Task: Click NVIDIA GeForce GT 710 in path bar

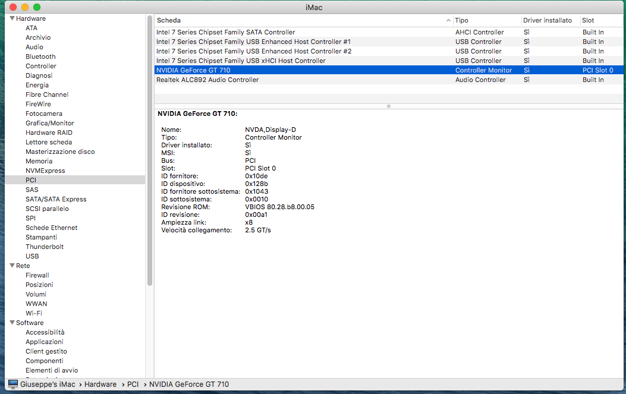Action: pyautogui.click(x=189, y=384)
